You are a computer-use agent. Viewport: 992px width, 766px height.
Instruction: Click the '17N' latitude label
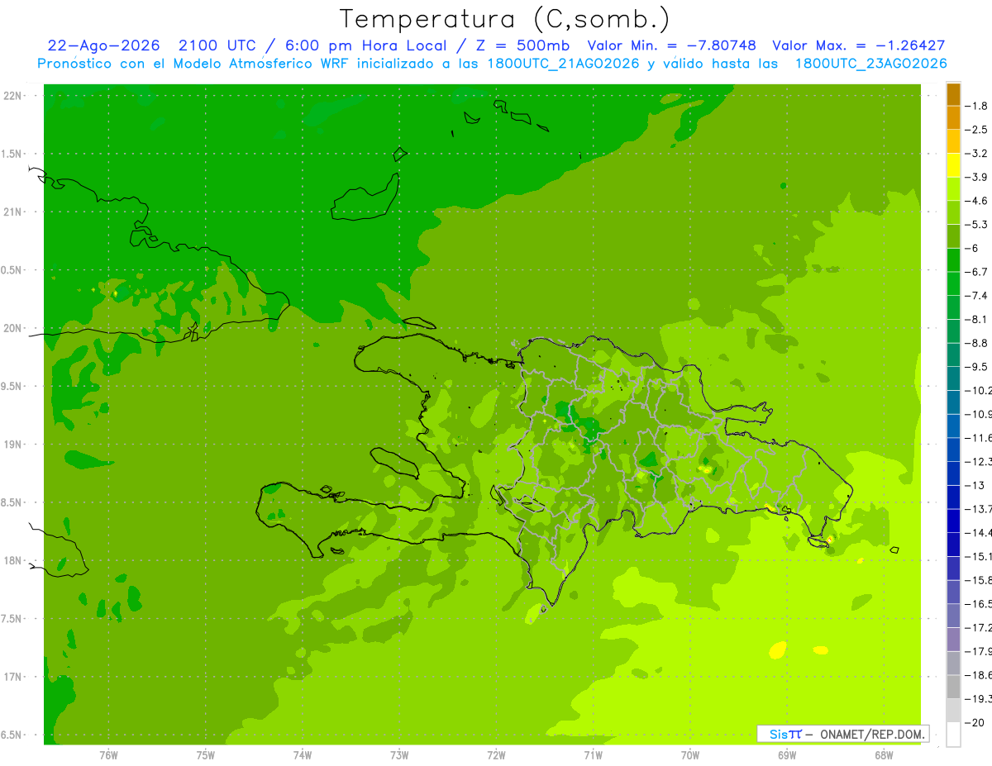(x=12, y=677)
